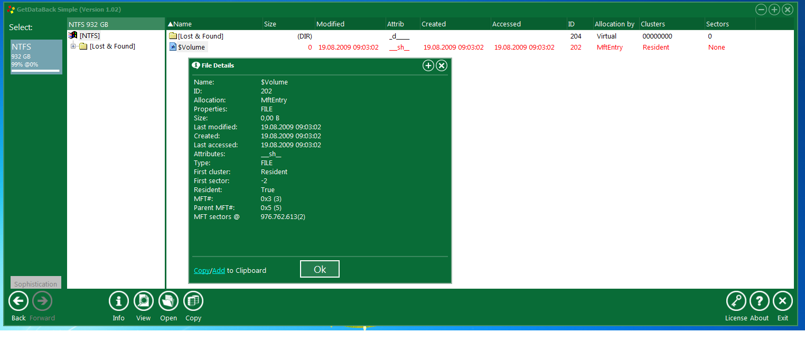Image resolution: width=805 pixels, height=342 pixels.
Task: Sort by the Clusters column header
Action: point(671,24)
